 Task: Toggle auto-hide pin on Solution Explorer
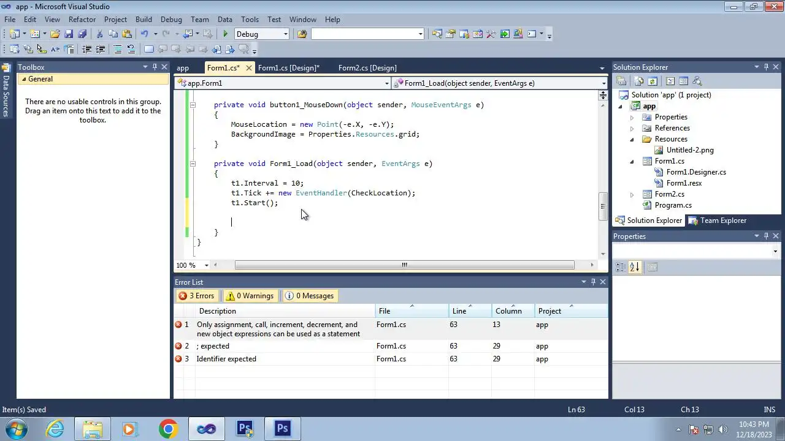tap(766, 67)
